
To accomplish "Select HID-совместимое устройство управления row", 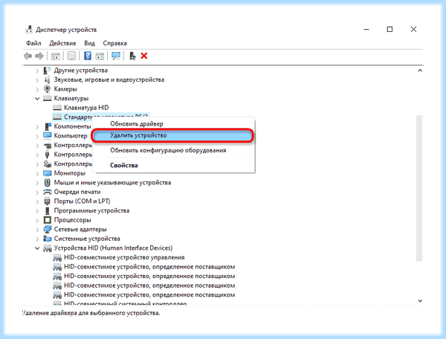I will pos(124,257).
